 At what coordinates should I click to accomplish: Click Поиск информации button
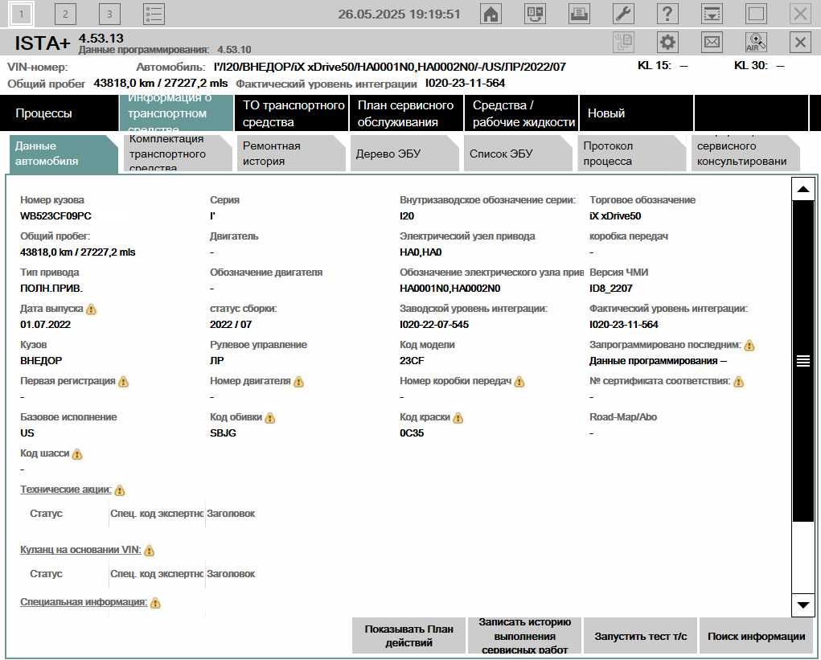(756, 636)
